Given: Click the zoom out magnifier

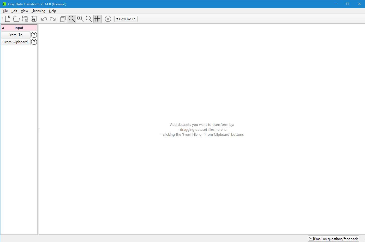Looking at the screenshot, I should pos(89,19).
